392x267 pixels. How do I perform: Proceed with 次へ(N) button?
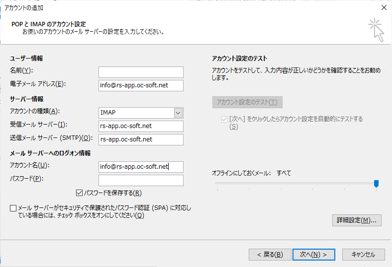314,255
